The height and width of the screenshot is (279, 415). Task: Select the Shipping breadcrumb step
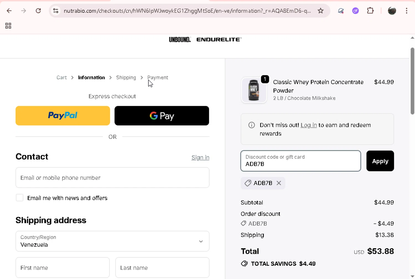[126, 77]
